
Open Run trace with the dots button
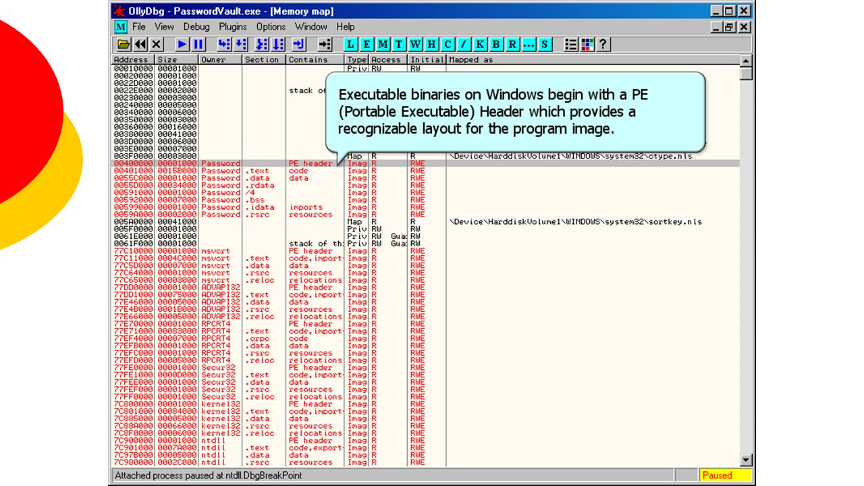(x=529, y=45)
